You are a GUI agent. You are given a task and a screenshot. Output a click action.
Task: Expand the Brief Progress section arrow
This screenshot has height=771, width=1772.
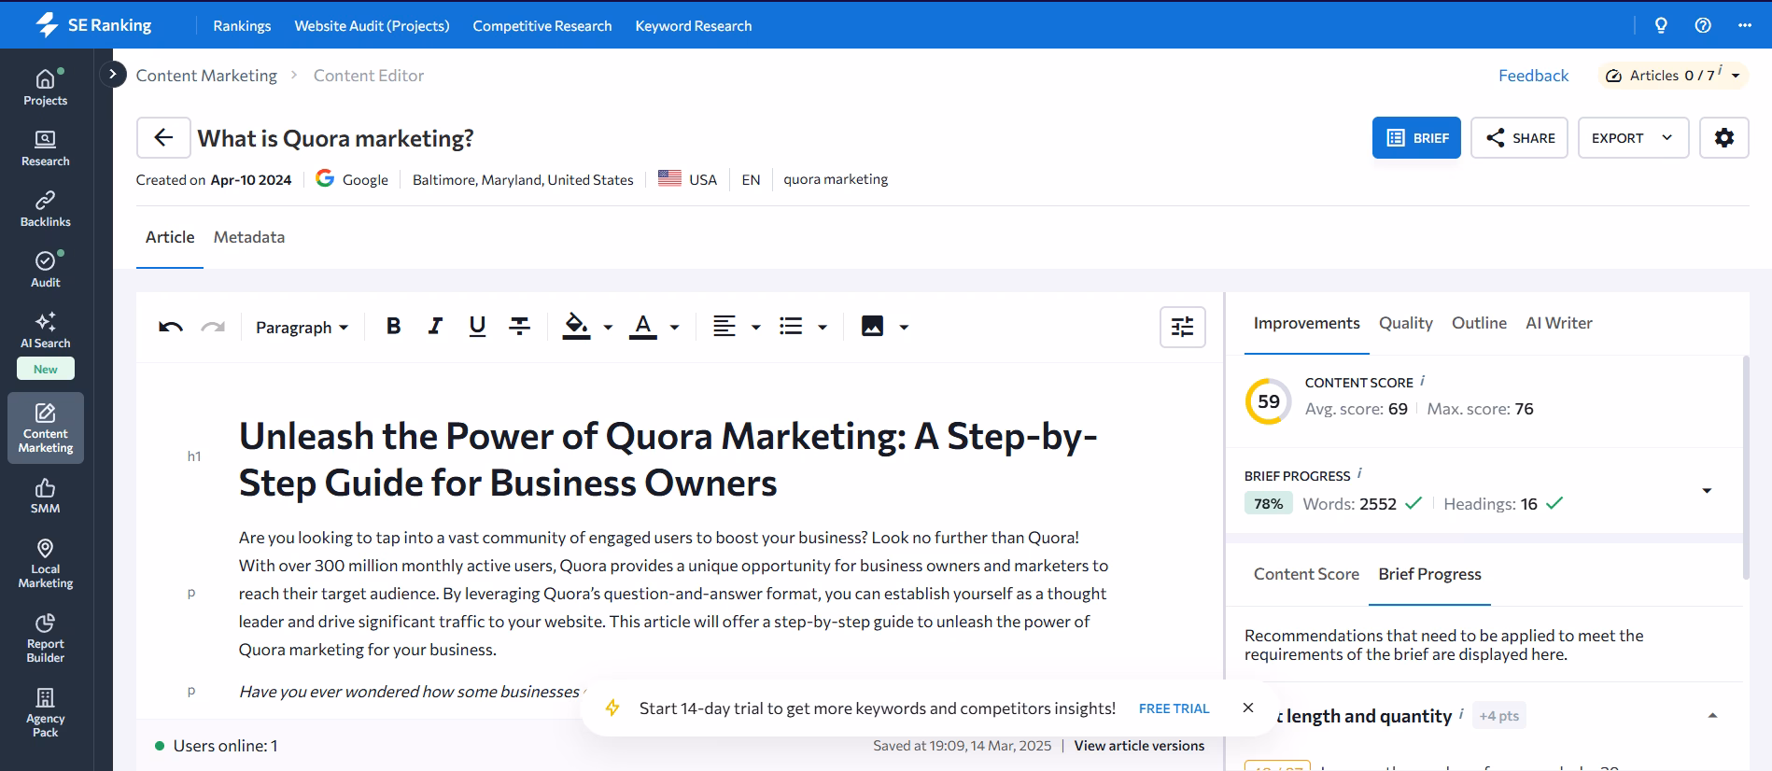pyautogui.click(x=1707, y=491)
